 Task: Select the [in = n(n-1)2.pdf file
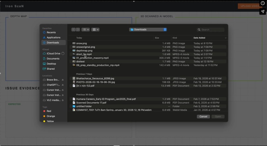click(x=148, y=86)
